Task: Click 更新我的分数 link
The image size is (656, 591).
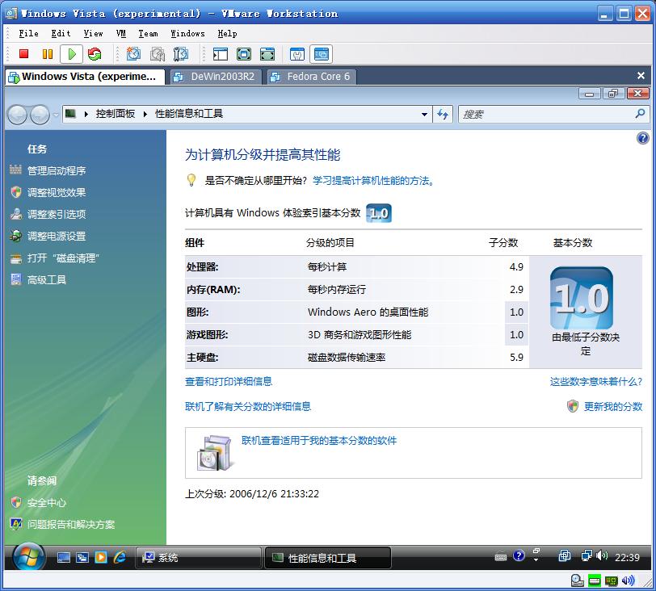Action: 613,406
